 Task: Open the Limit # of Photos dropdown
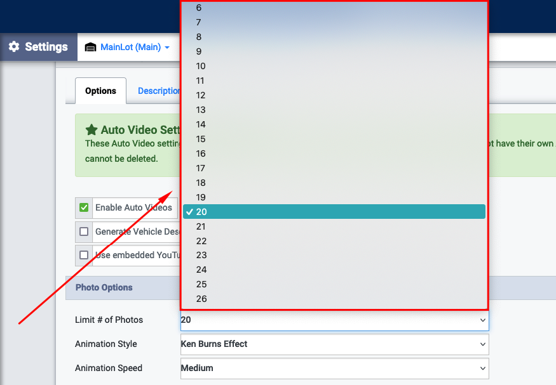[334, 320]
